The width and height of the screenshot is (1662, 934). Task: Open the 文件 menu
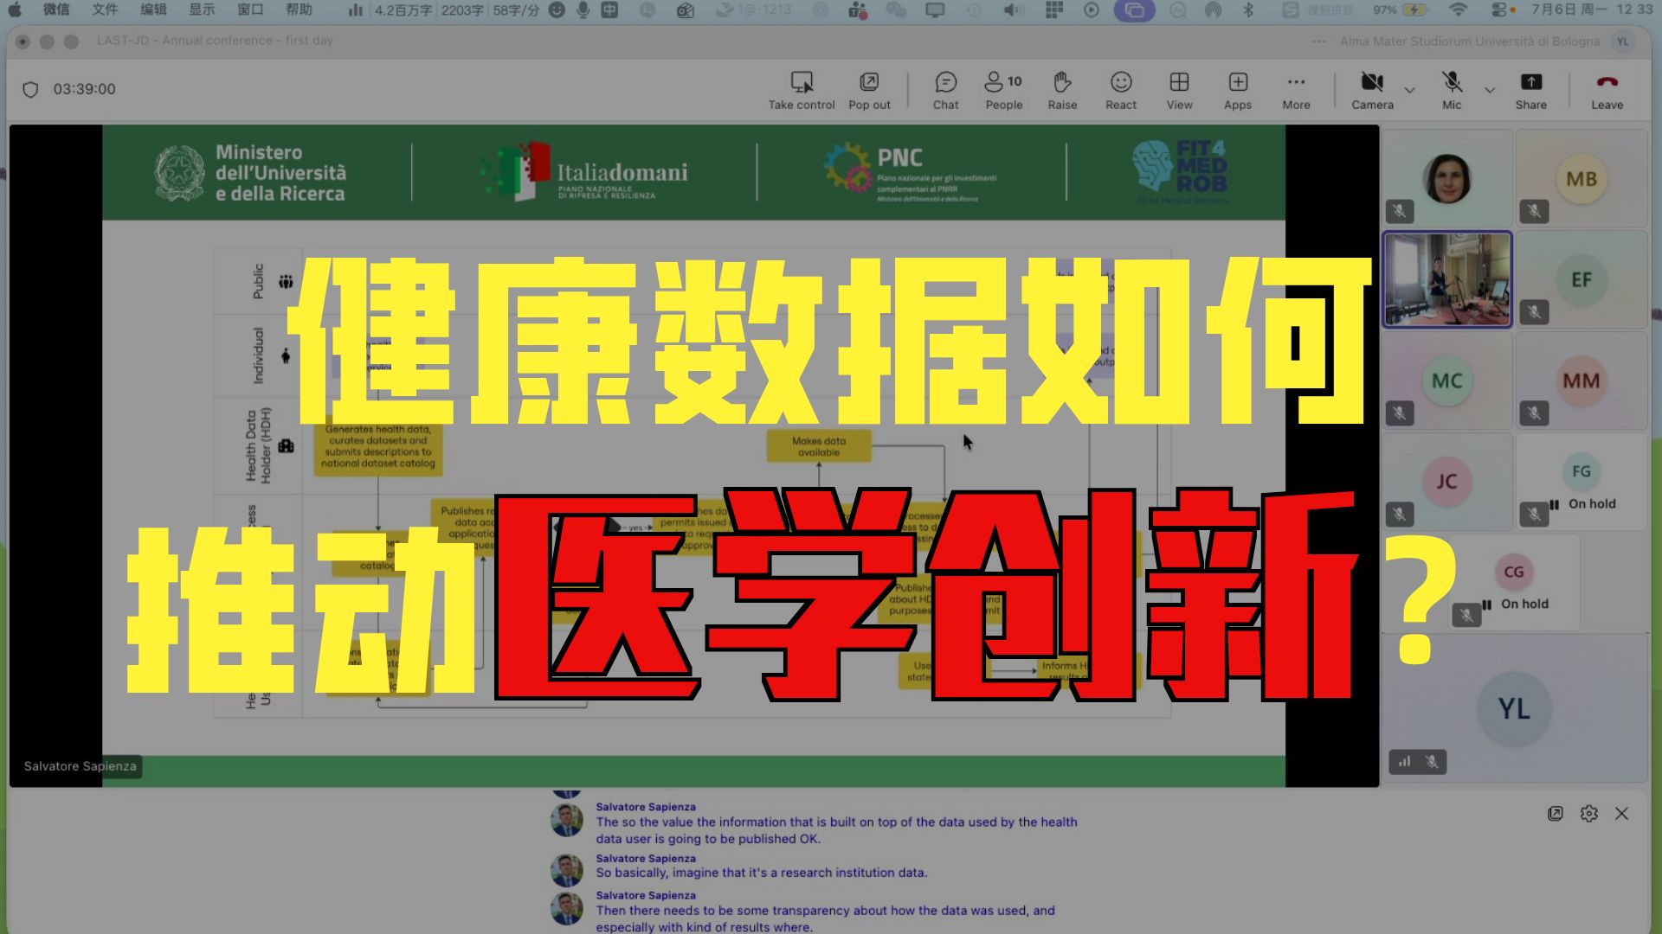(x=105, y=10)
